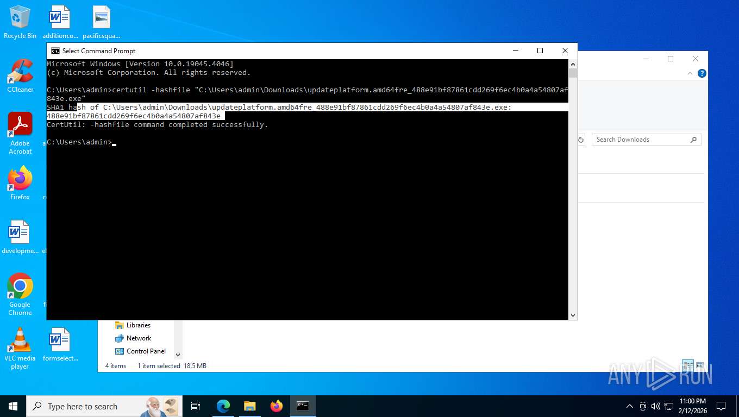The width and height of the screenshot is (739, 417).
Task: Open the Windows Start menu
Action: (x=13, y=406)
